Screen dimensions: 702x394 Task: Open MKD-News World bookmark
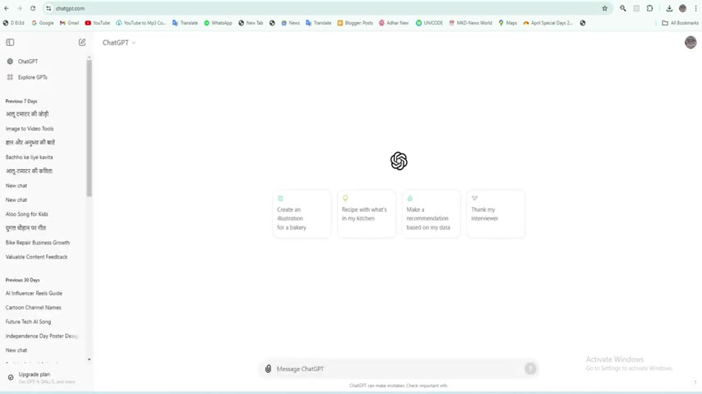pyautogui.click(x=470, y=23)
